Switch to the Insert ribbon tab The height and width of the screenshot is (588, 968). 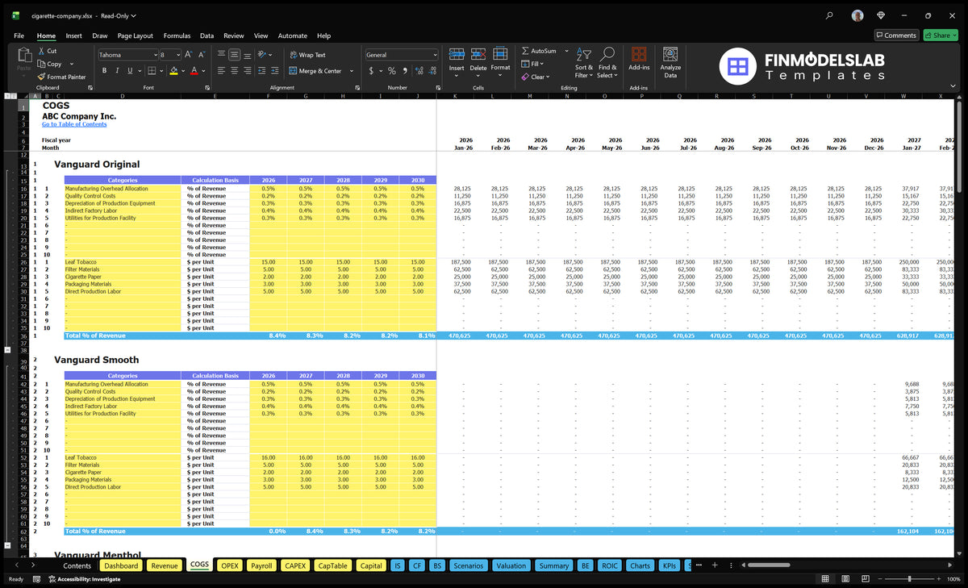[x=73, y=35]
